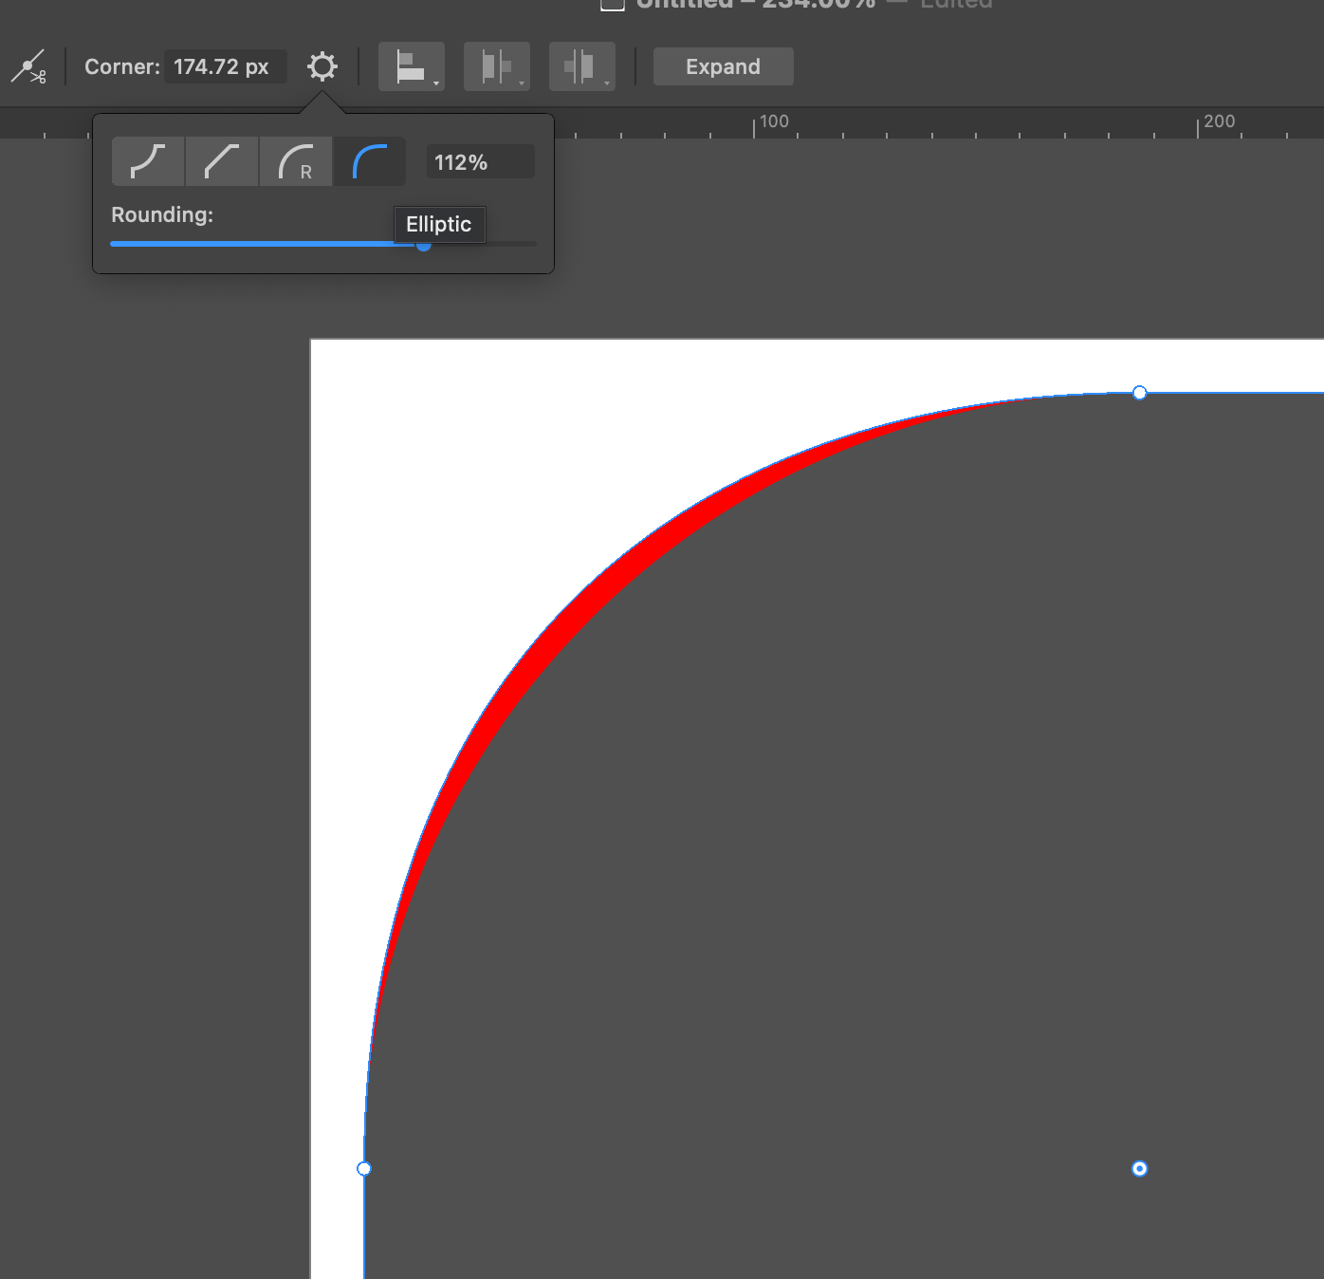Choose the chamfer (straight) corner style
The height and width of the screenshot is (1279, 1324).
pyautogui.click(x=222, y=161)
